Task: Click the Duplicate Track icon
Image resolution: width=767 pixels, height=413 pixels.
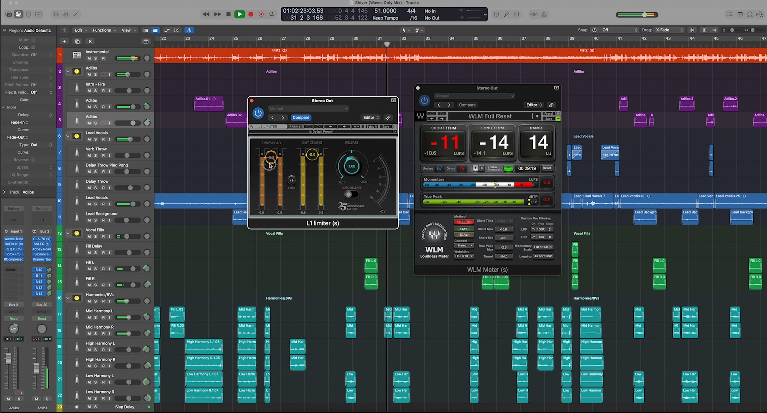Action: [77, 42]
